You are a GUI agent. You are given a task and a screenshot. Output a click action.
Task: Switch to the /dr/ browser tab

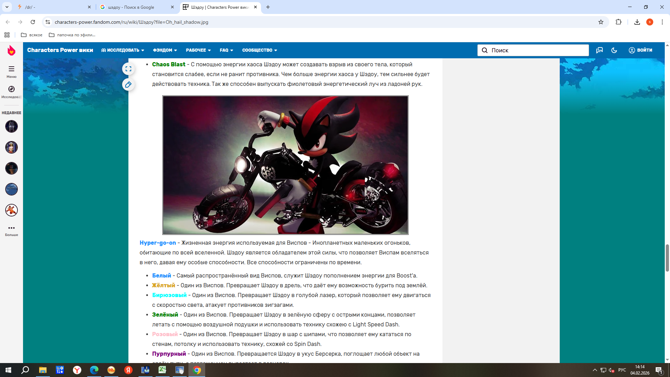[x=52, y=7]
